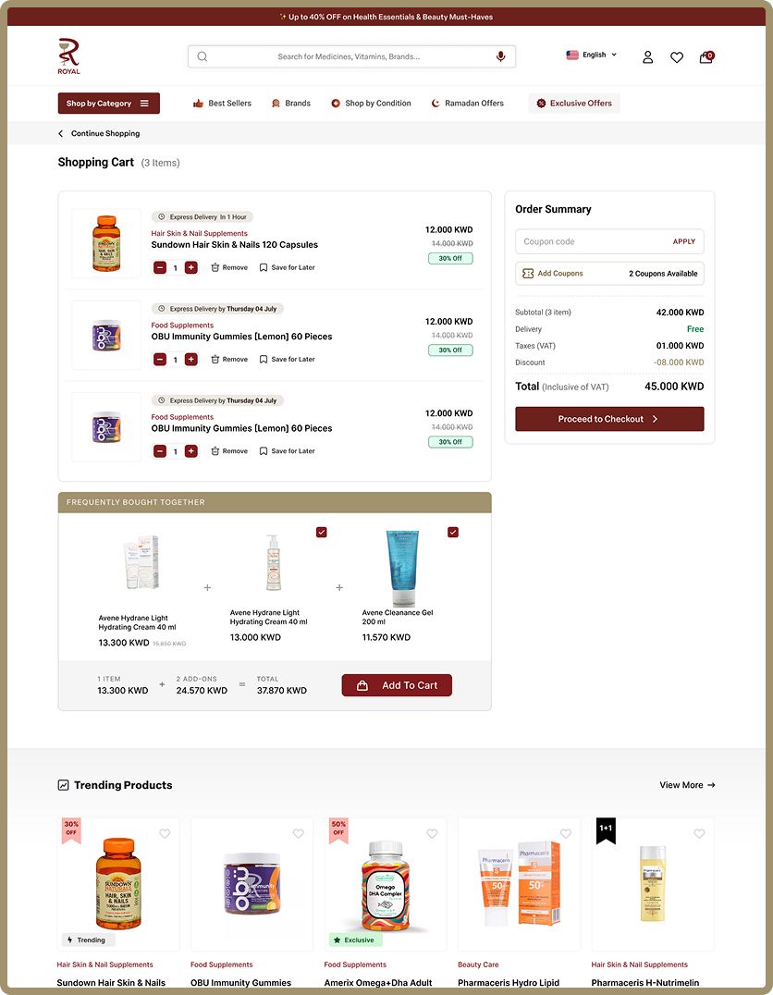Expand the Shop by Category menu
The height and width of the screenshot is (995, 773).
[108, 104]
